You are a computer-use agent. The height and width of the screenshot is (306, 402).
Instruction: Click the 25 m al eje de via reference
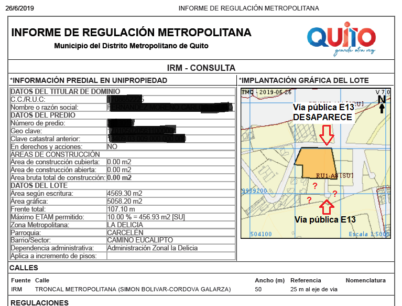314,289
